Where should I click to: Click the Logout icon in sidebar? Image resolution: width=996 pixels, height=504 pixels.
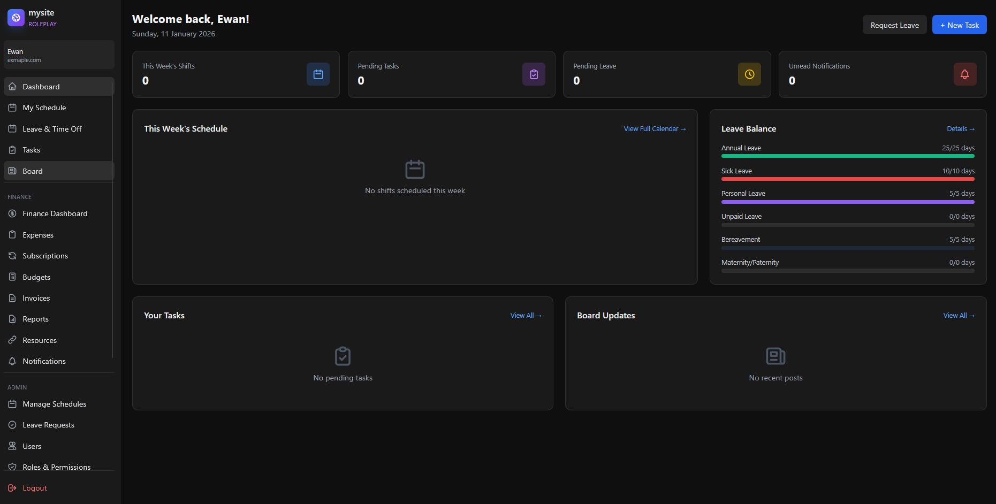coord(12,488)
